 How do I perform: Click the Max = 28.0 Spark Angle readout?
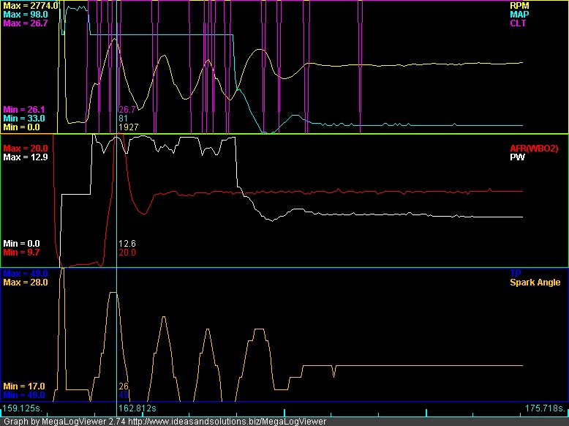(26, 282)
